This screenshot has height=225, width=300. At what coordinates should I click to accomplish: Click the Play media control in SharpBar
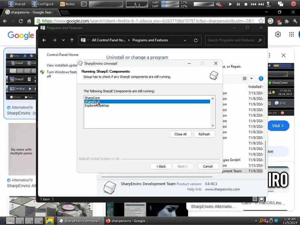click(x=230, y=4)
